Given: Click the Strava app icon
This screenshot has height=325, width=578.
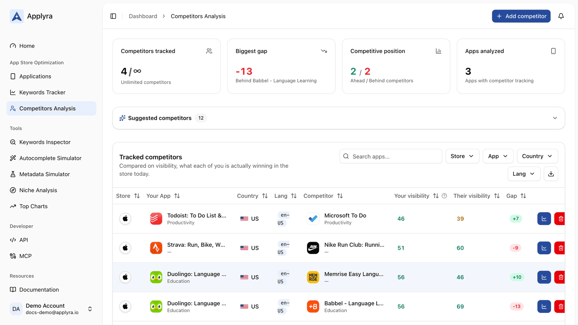Looking at the screenshot, I should click(156, 248).
